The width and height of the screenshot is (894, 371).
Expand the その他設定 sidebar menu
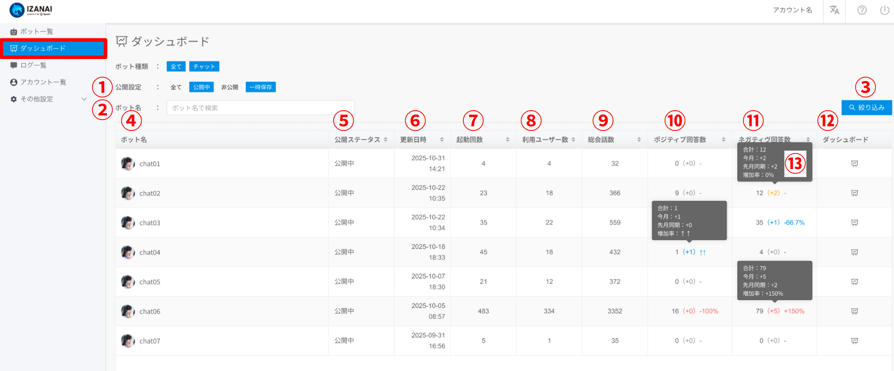click(x=48, y=99)
